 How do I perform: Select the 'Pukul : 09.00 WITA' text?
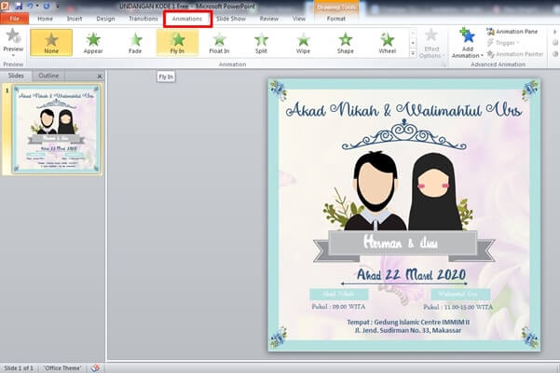point(338,307)
